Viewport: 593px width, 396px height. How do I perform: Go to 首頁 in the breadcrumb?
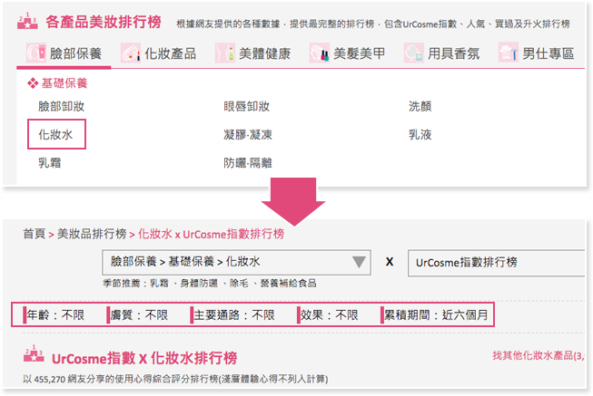pyautogui.click(x=34, y=234)
